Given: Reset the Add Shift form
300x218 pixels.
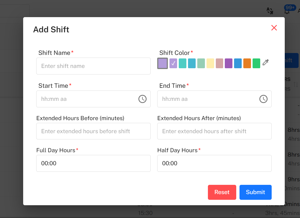Looking at the screenshot, I should [222, 192].
